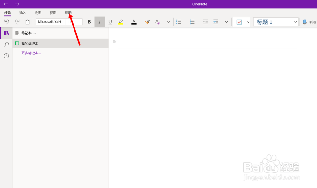Increase paragraph indent
The width and height of the screenshot is (317, 188).
coord(216,22)
